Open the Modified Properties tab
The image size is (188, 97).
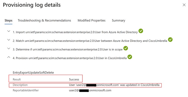click(91, 21)
